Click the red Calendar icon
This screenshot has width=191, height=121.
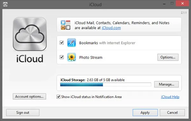pyautogui.click(x=68, y=22)
